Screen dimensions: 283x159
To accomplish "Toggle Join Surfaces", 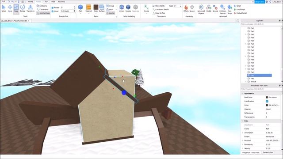I will click(43, 13).
